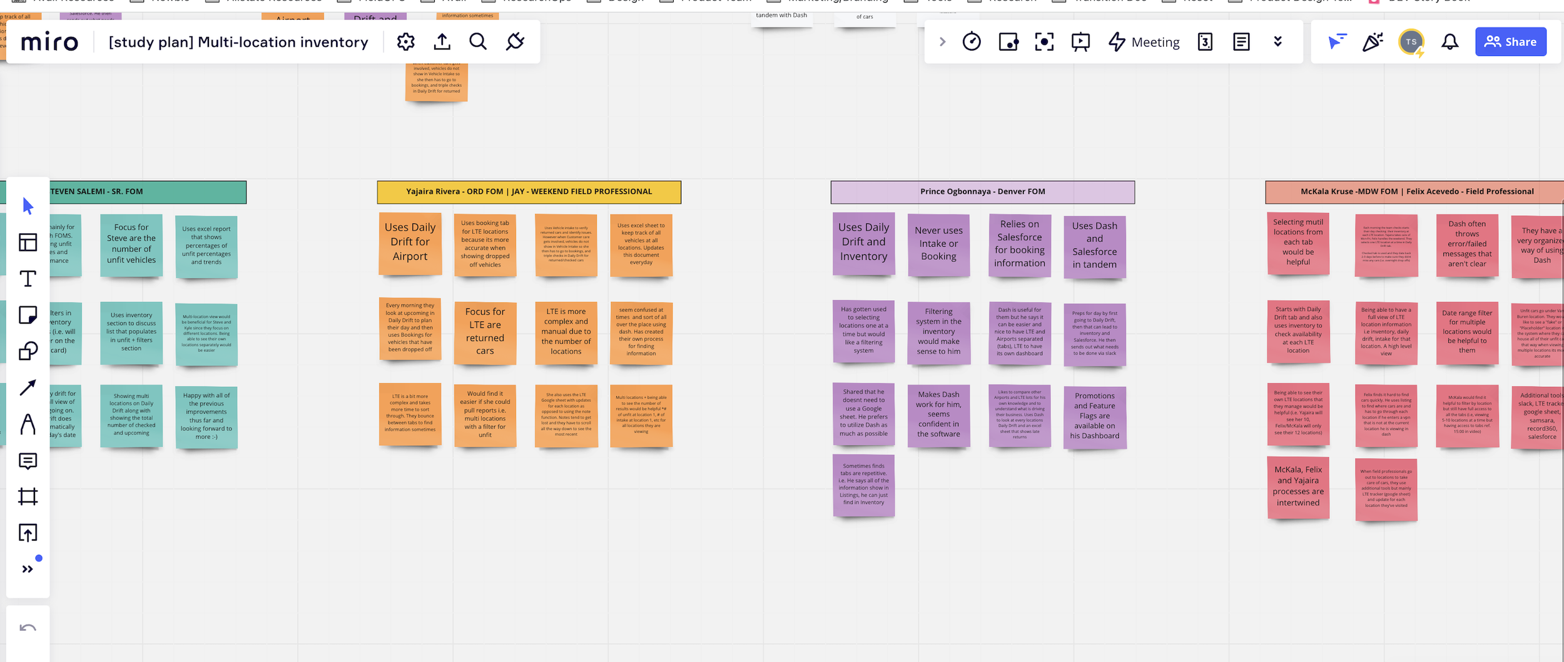Viewport: 1564px width, 662px height.
Task: Select 'Selecting mutil locations from each tab' sticky
Action: click(x=1298, y=244)
